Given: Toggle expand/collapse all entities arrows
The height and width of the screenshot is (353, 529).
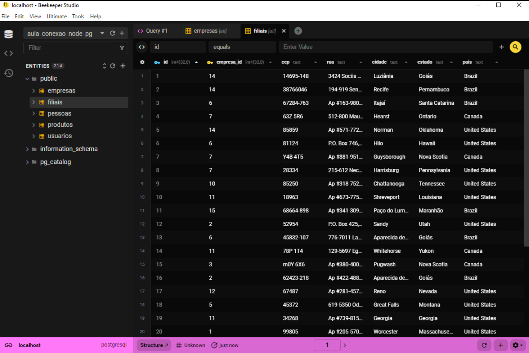Looking at the screenshot, I should click(104, 66).
